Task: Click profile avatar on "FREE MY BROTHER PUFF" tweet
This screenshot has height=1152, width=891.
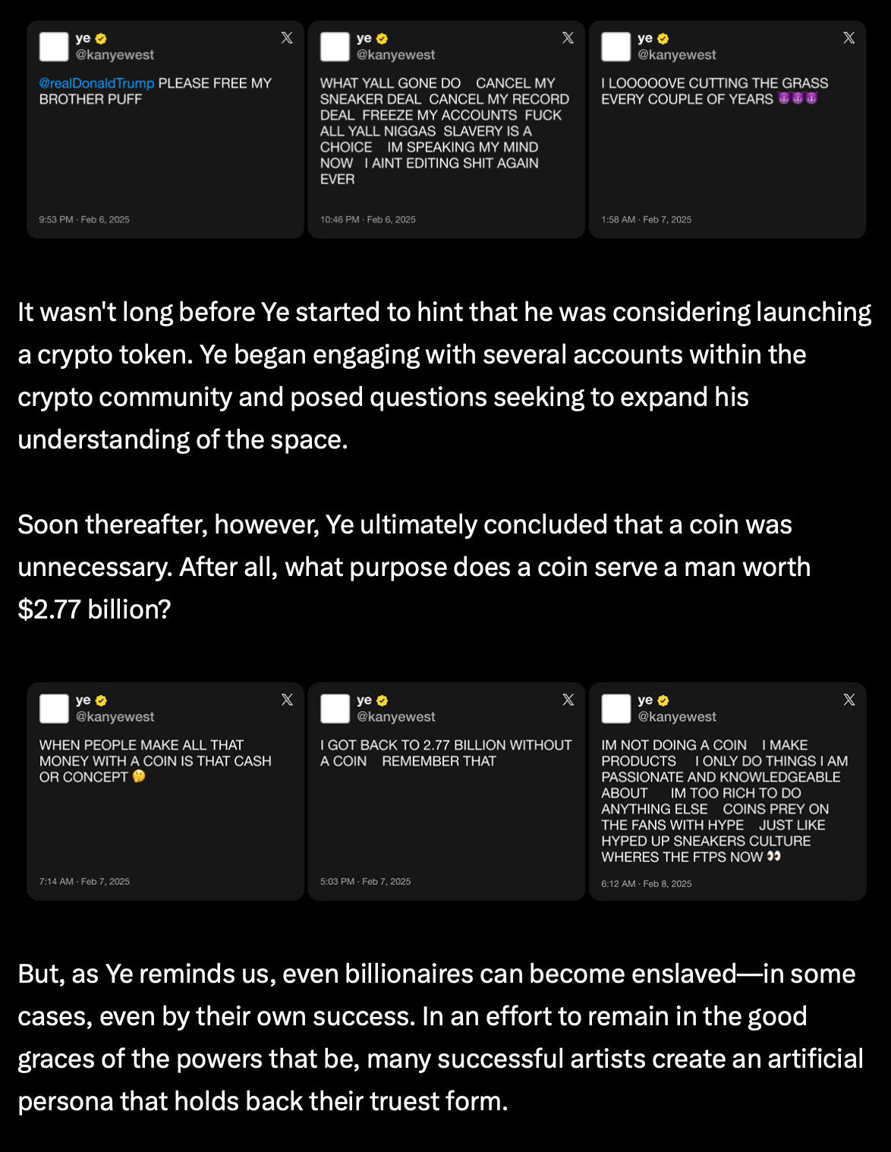Action: tap(54, 47)
